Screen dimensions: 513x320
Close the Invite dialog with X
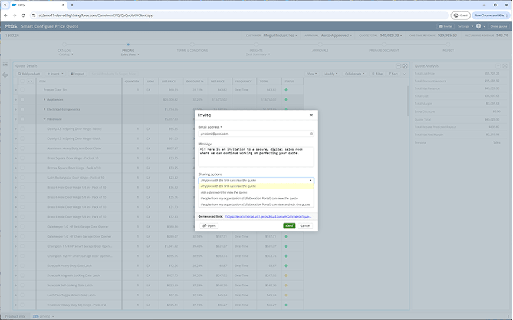[x=311, y=115]
